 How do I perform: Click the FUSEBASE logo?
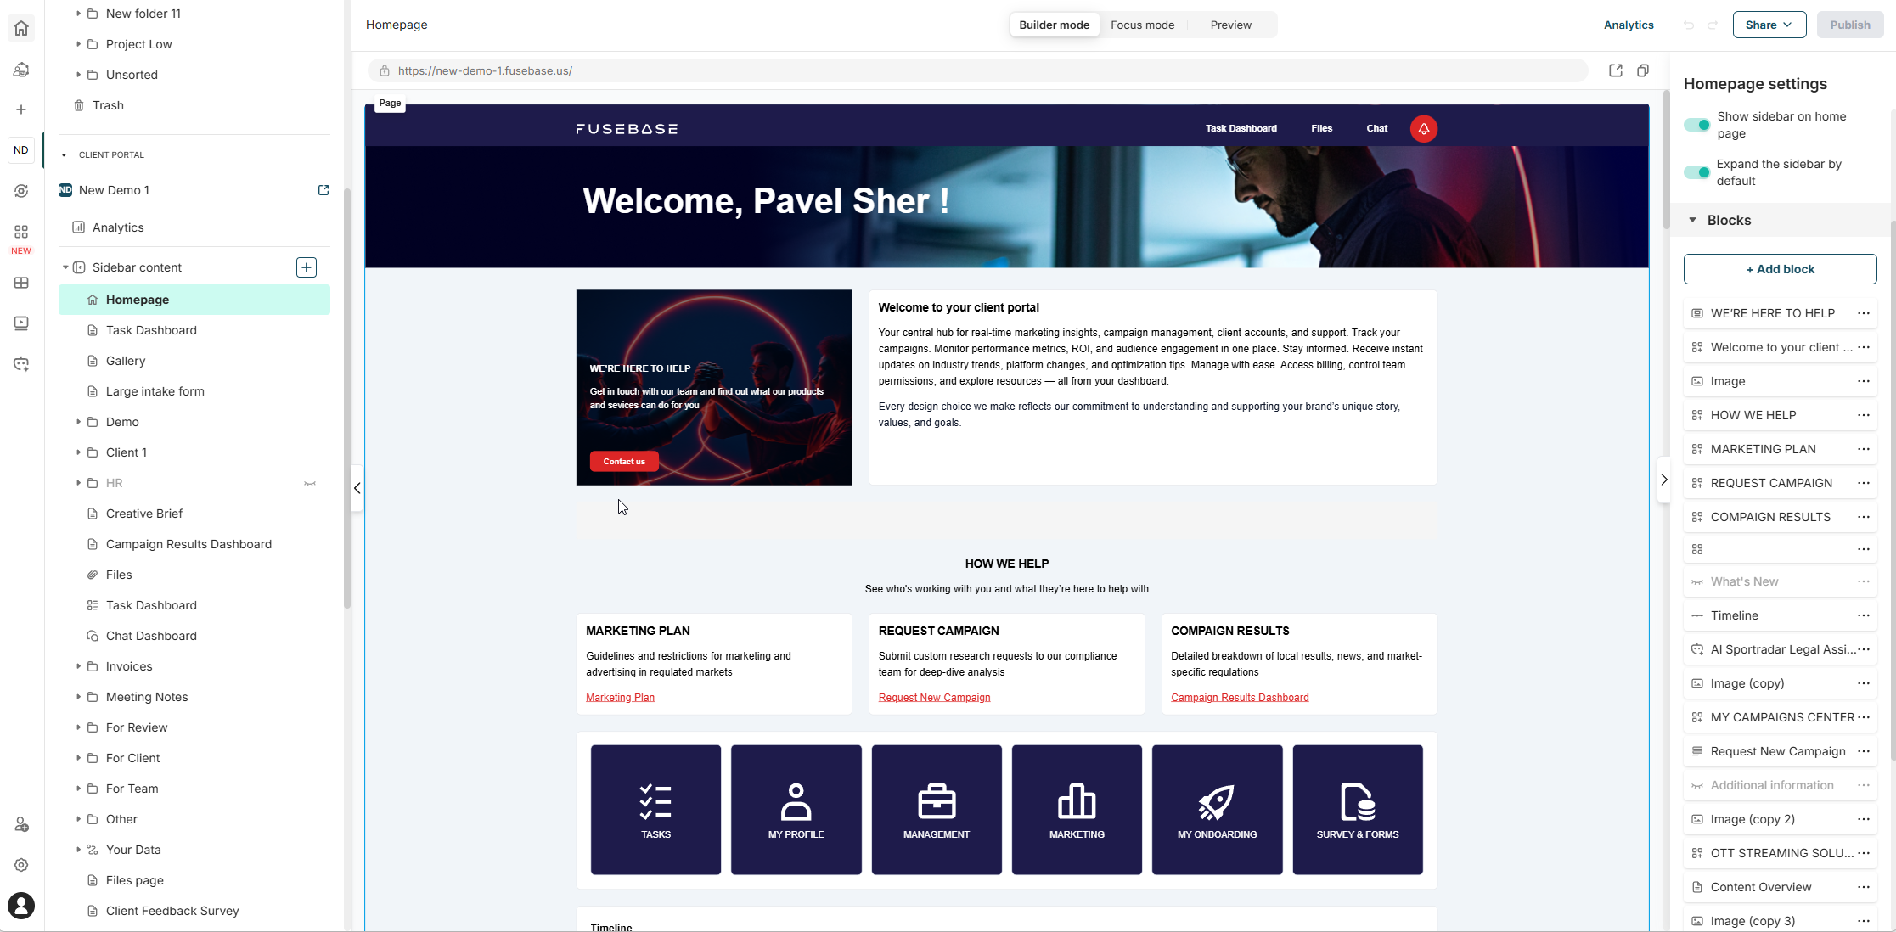(627, 129)
